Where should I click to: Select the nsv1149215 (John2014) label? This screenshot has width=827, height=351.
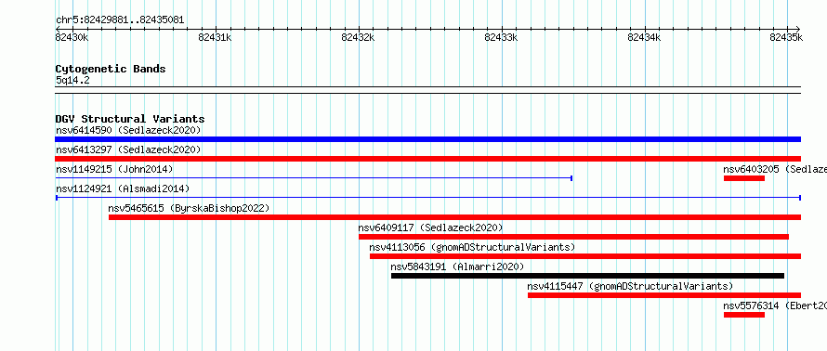[114, 169]
